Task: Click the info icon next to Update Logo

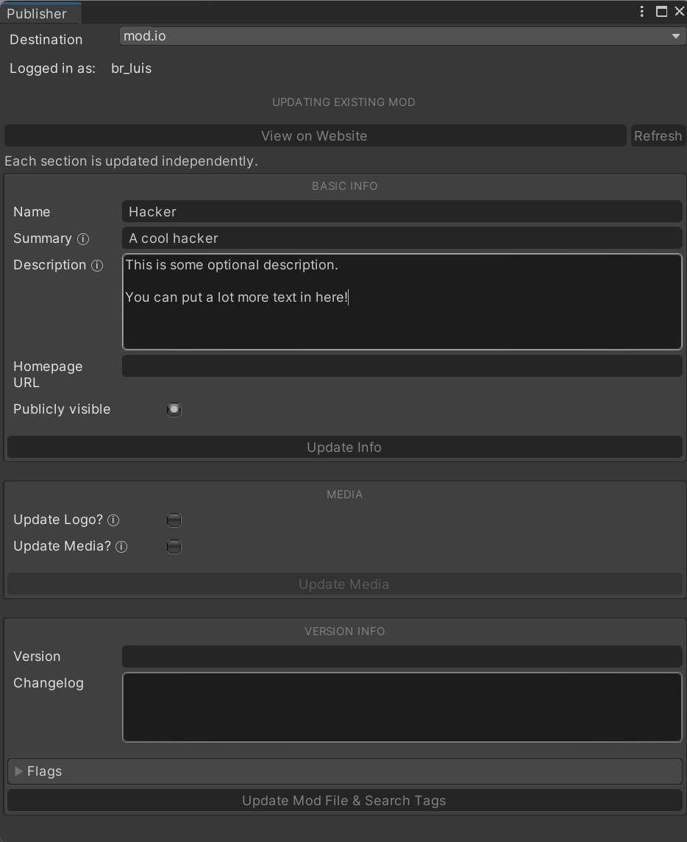Action: tap(113, 520)
